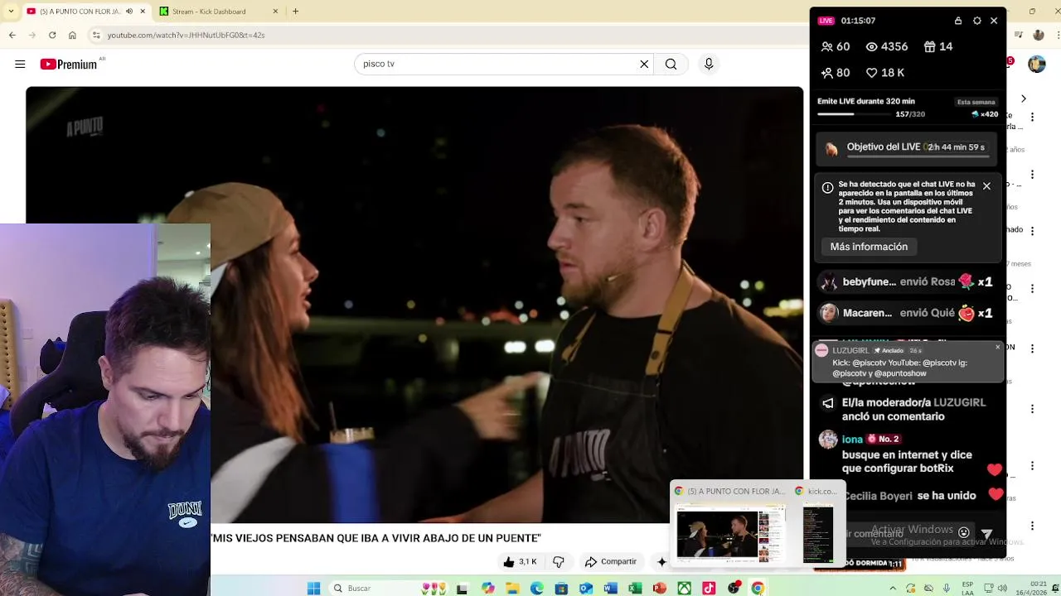The width and height of the screenshot is (1061, 596).
Task: Open the YouTube guide hamburger menu
Action: pyautogui.click(x=20, y=64)
